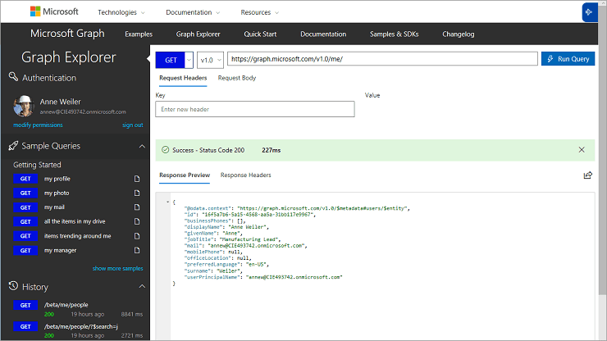Click show more samples link
Viewport: 607px width, 341px height.
click(x=117, y=268)
